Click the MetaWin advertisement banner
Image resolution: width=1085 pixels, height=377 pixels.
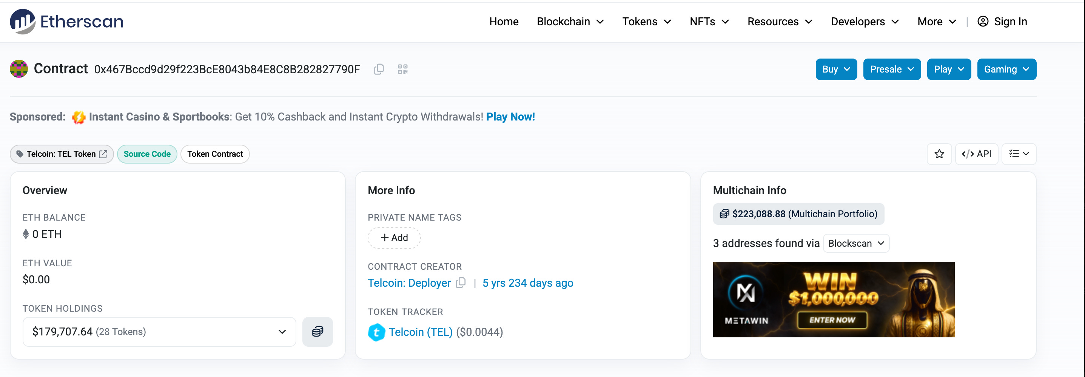[833, 299]
